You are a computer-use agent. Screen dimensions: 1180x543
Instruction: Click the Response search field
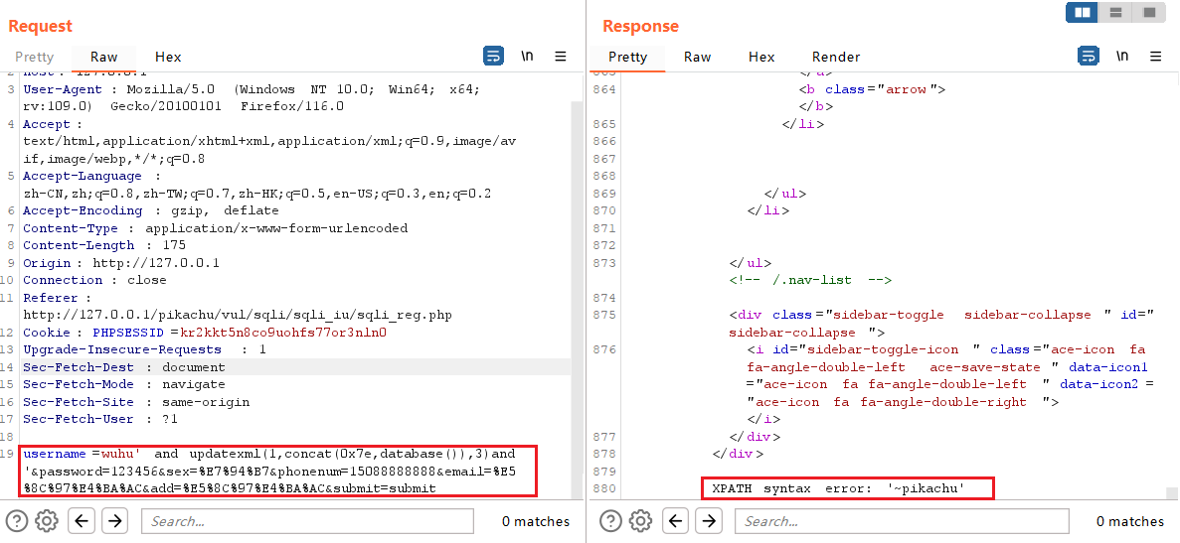point(902,520)
